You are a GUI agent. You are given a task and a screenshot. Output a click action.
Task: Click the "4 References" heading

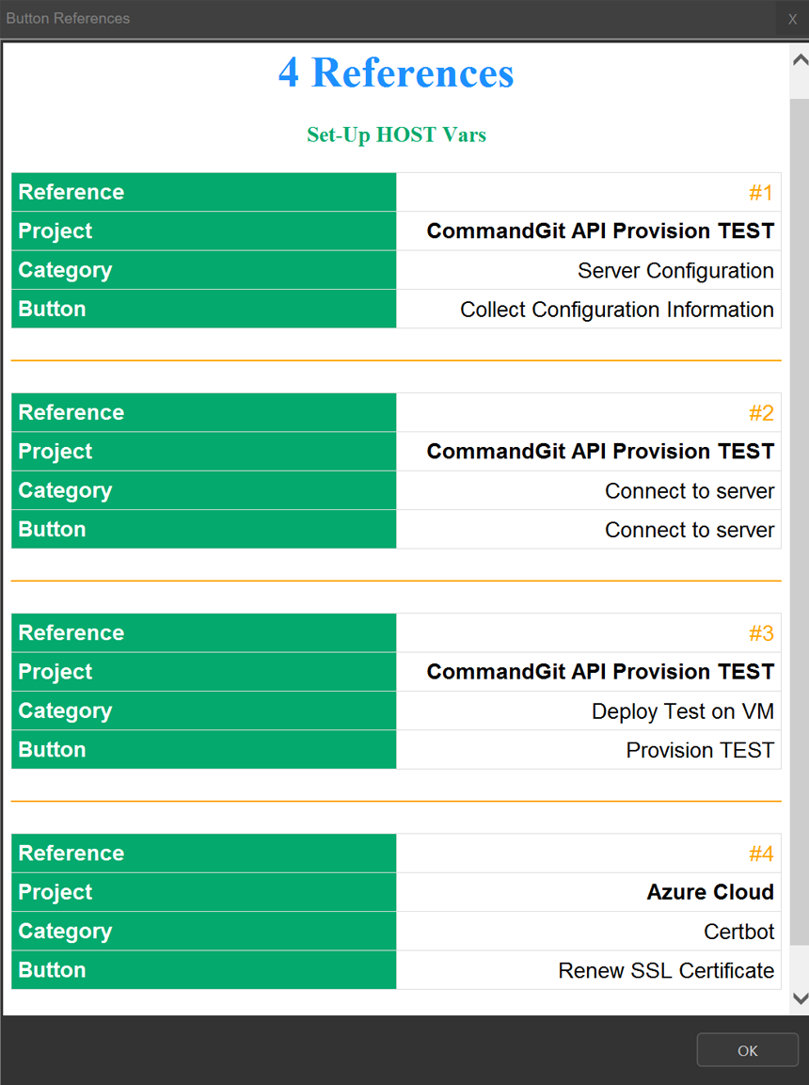pos(396,73)
